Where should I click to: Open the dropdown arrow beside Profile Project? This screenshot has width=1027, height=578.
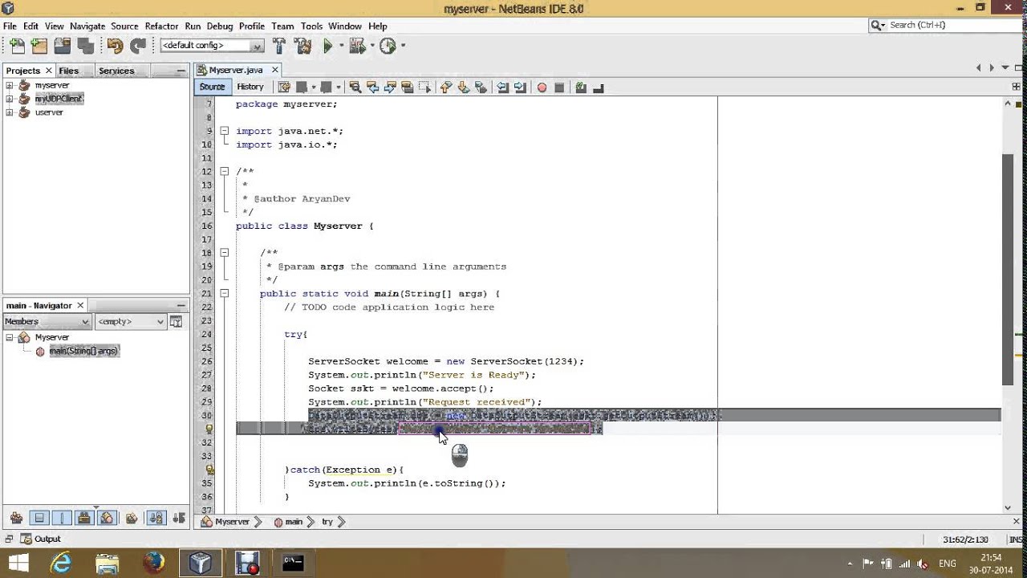[403, 46]
